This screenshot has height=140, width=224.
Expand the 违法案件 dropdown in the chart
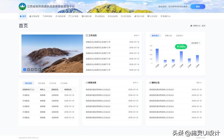(195, 43)
